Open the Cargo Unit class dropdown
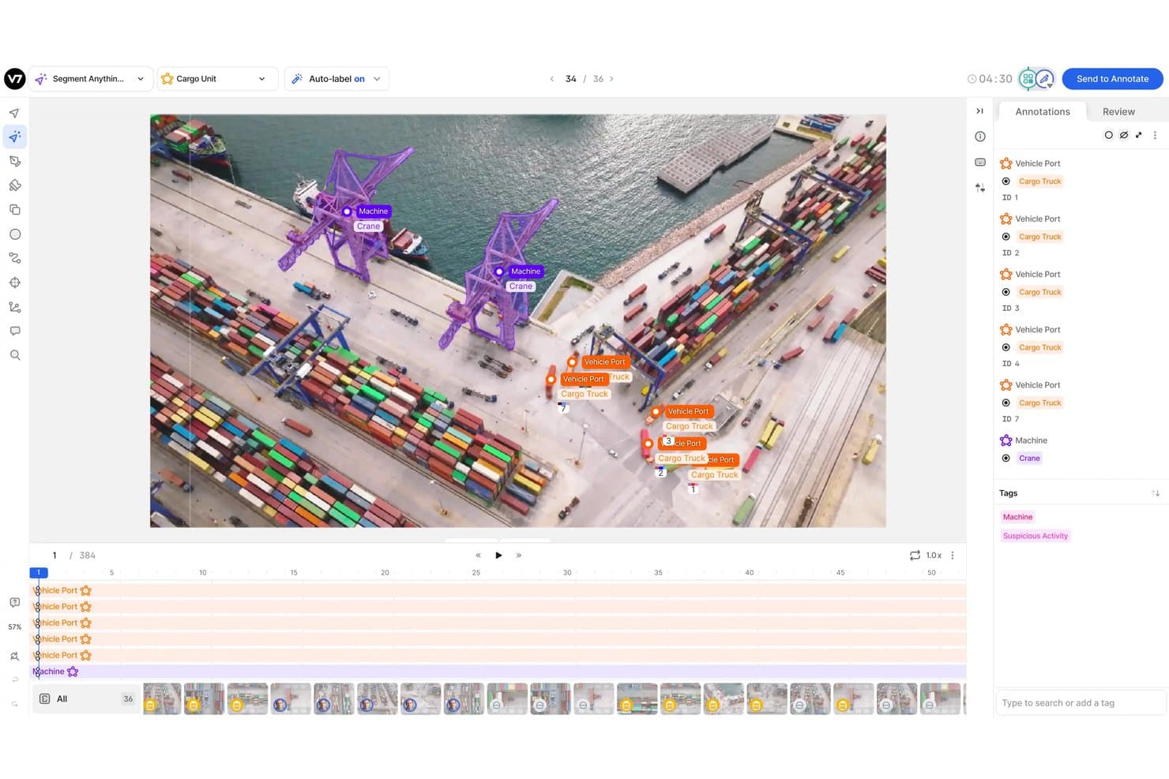Image resolution: width=1169 pixels, height=779 pixels. coord(218,79)
